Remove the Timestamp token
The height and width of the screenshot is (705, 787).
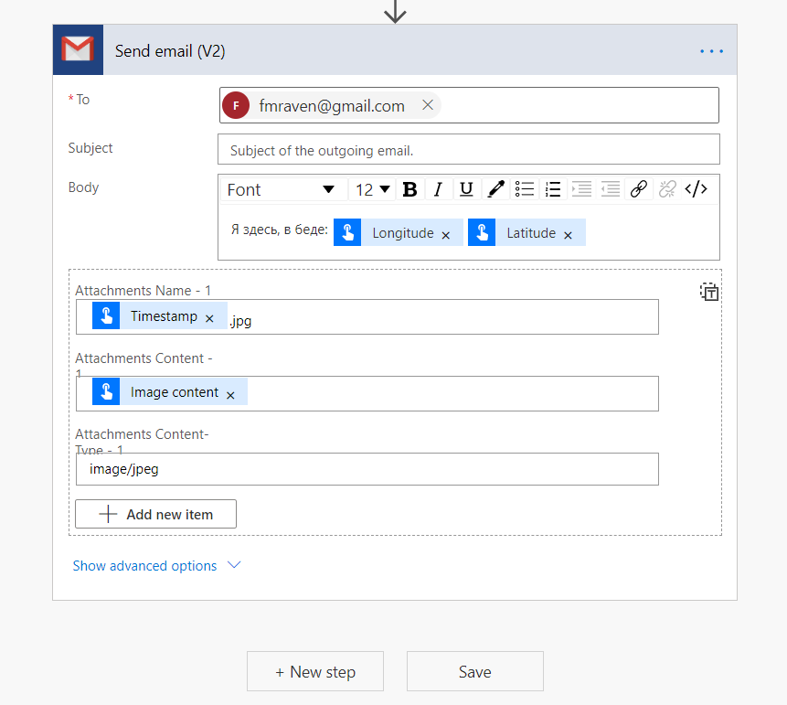tap(210, 318)
